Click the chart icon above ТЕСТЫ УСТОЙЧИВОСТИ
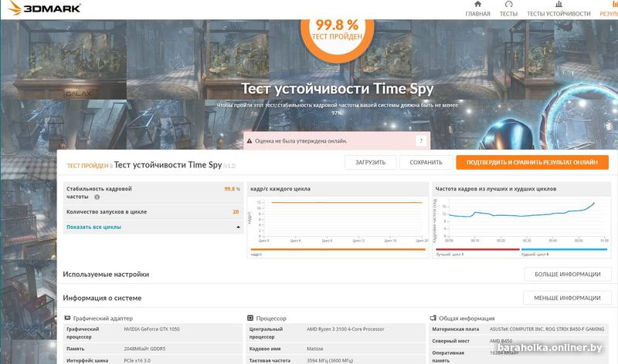The width and height of the screenshot is (618, 364). [x=559, y=4]
